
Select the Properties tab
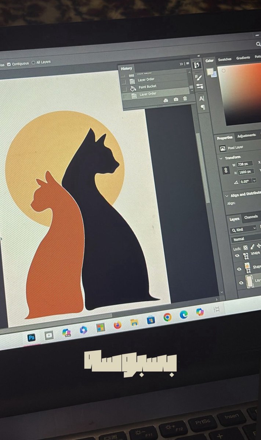[x=225, y=138]
